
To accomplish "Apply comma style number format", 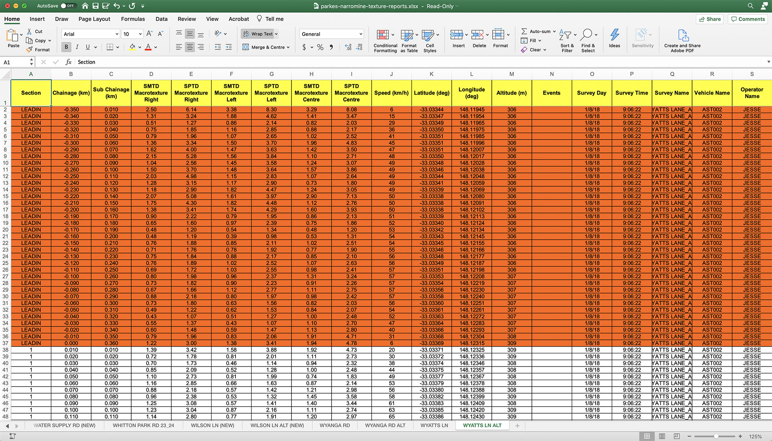I will click(331, 47).
